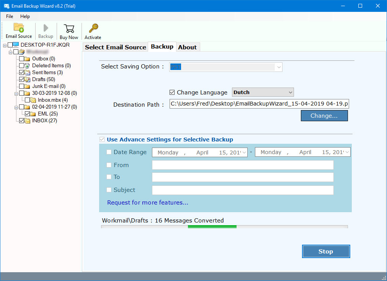Click the window resize grip corner

383,278
